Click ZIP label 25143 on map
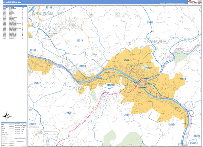The image size is (203, 147). [33, 50]
